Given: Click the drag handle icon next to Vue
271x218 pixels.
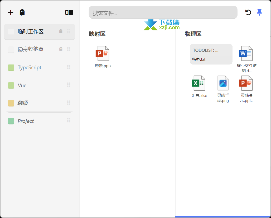Looking at the screenshot, I should (69, 85).
